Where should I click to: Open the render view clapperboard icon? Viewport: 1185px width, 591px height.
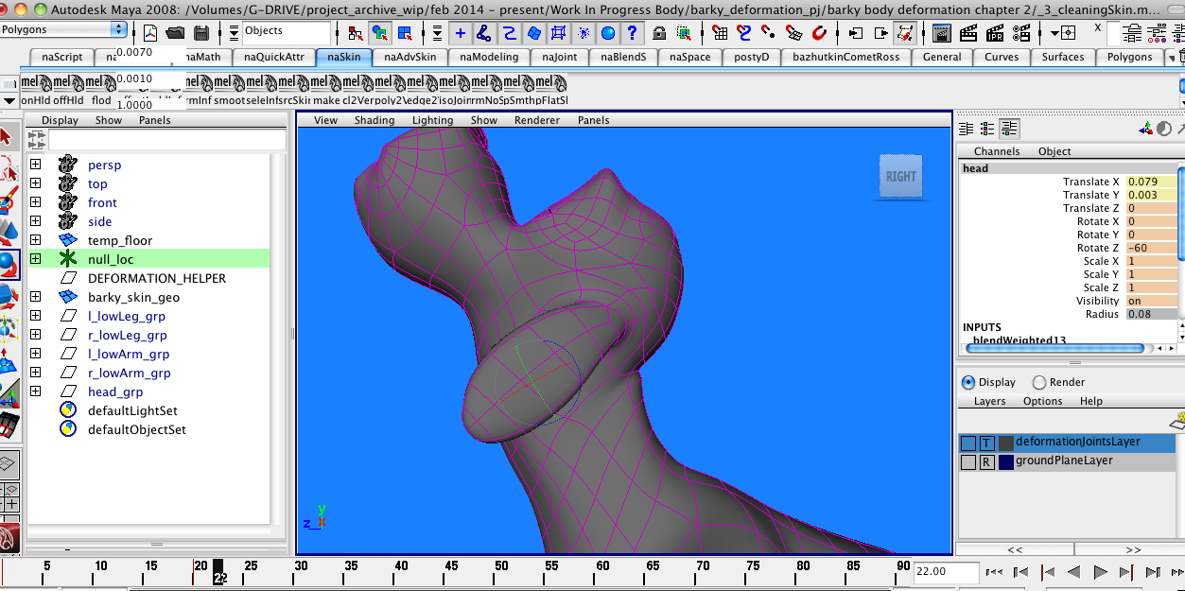tap(941, 33)
